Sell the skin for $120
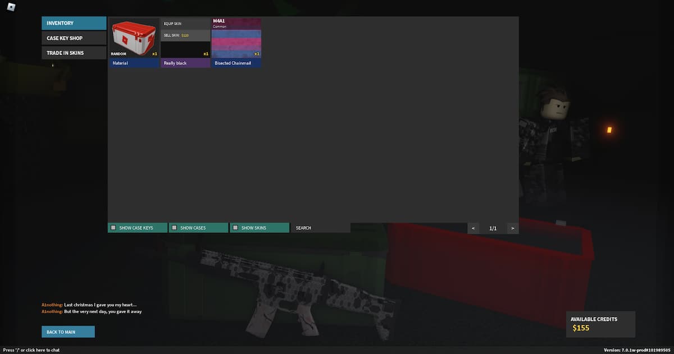The height and width of the screenshot is (354, 674). [185, 35]
